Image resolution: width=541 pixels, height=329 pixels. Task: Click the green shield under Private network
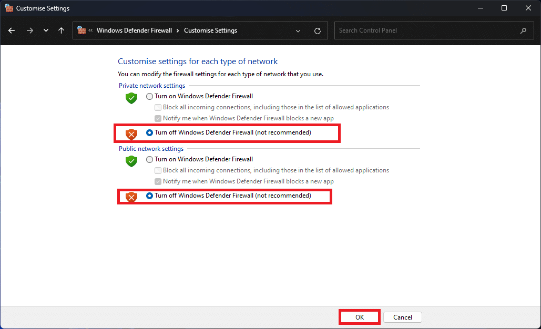[131, 98]
